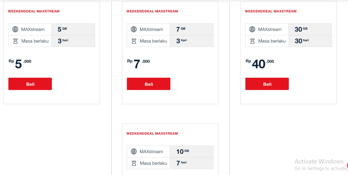Select the Rp 40.000 price text
Screen dimensions: 348x175
point(260,64)
